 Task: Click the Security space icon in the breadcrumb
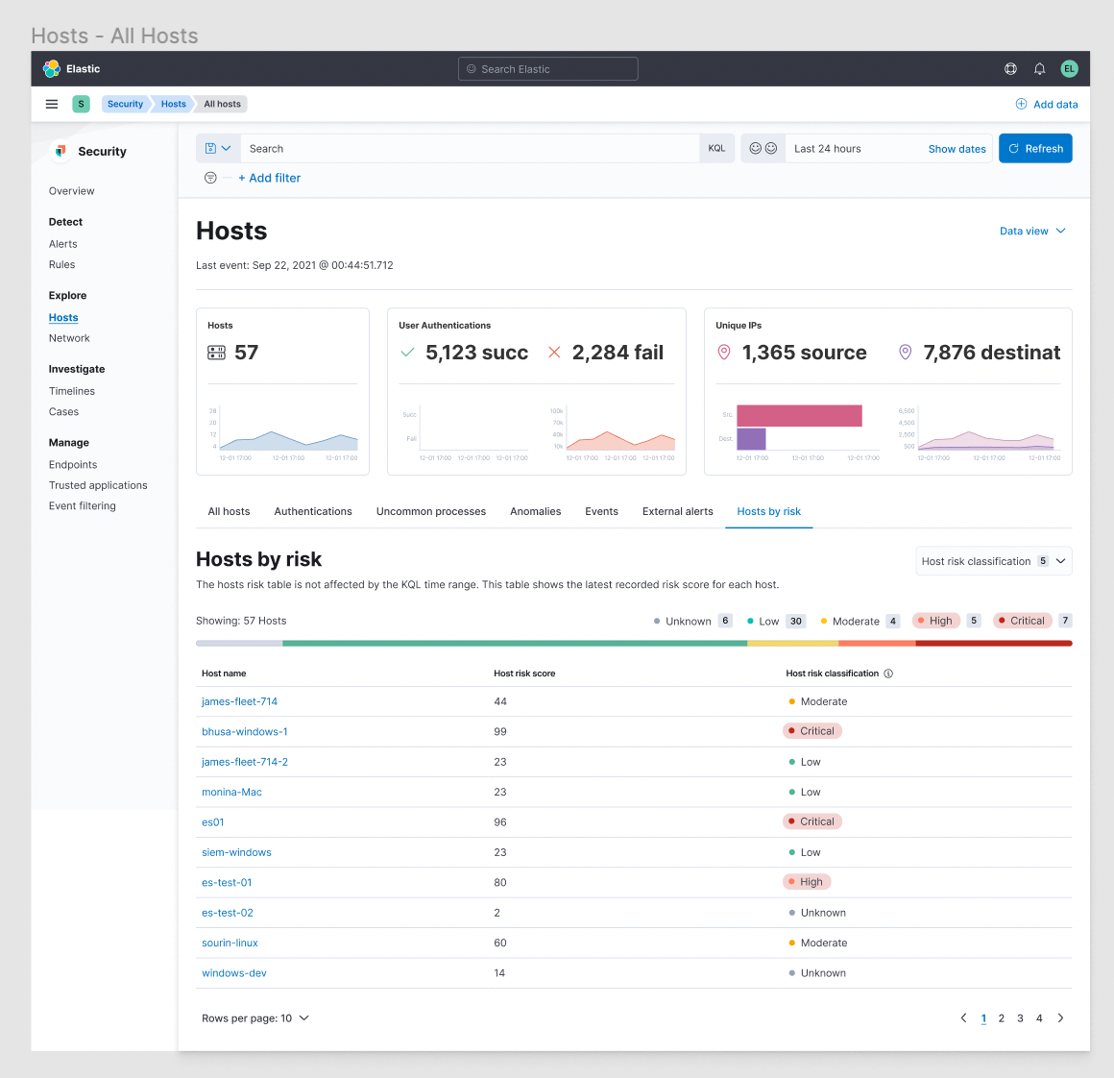(81, 103)
